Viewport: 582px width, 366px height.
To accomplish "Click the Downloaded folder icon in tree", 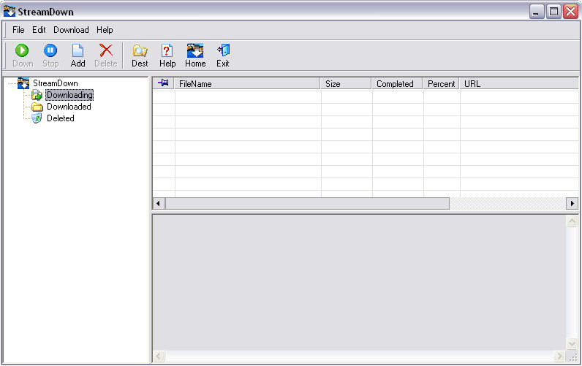I will (x=37, y=107).
